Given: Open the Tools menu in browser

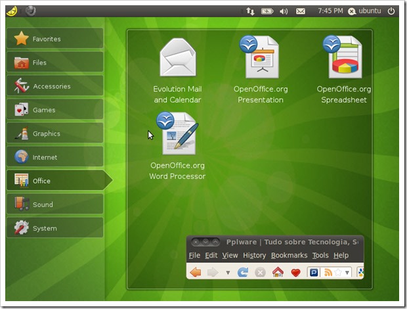Looking at the screenshot, I should click(320, 256).
